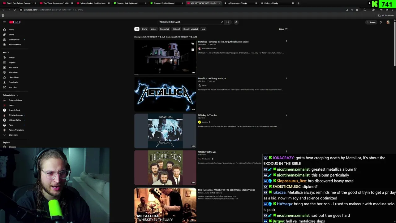The height and width of the screenshot is (223, 396).
Task: Expand the Subscriptions section chevron
Action: coord(17,95)
